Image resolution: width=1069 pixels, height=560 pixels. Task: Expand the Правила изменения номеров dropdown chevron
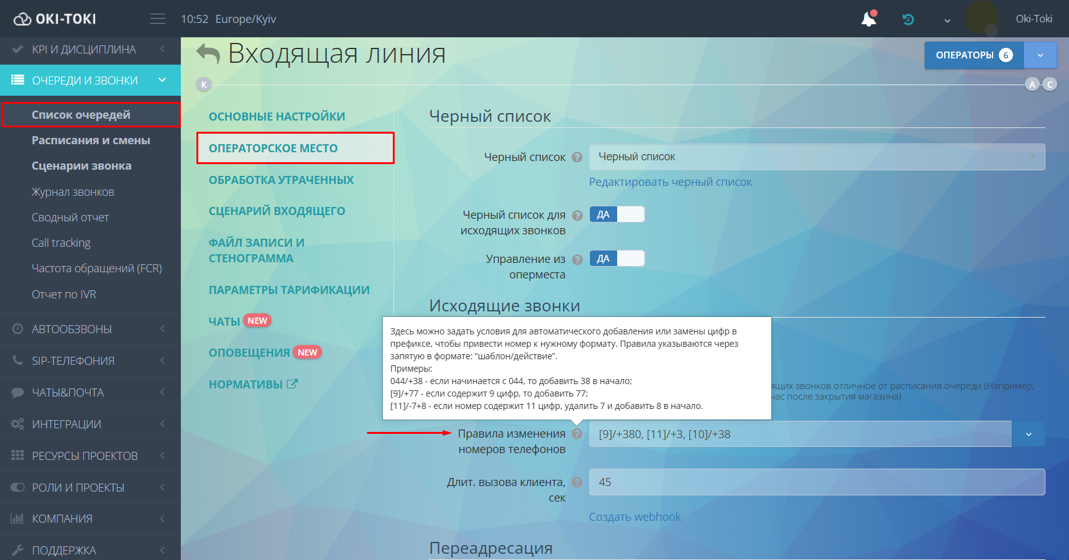[x=1029, y=434]
